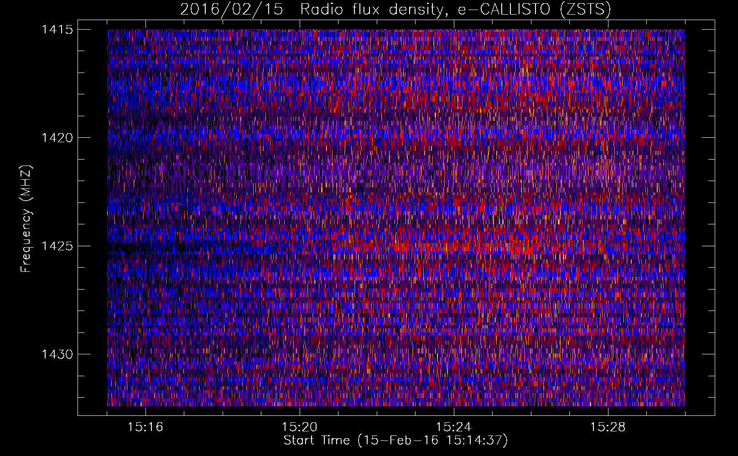Click the y-axis label "Frequency (MHZ)"
The height and width of the screenshot is (456, 738).
26,218
